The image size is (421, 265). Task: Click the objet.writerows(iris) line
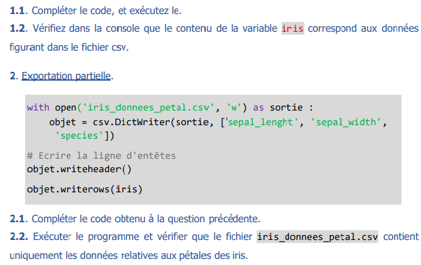(x=84, y=189)
